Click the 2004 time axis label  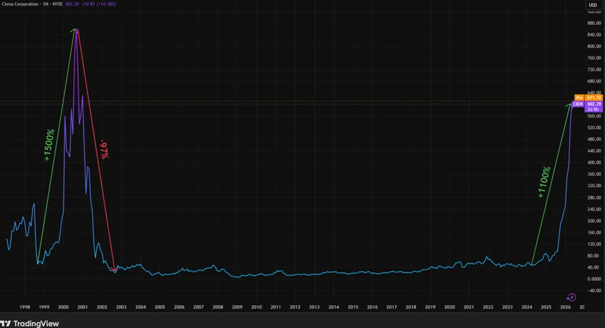[140, 307]
